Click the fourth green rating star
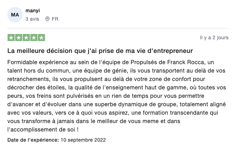The image size is (236, 149). click(34, 38)
